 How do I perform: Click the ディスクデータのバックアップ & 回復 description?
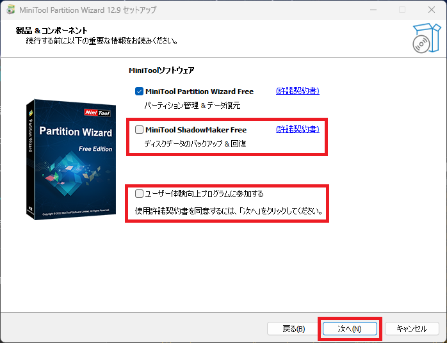click(x=195, y=144)
